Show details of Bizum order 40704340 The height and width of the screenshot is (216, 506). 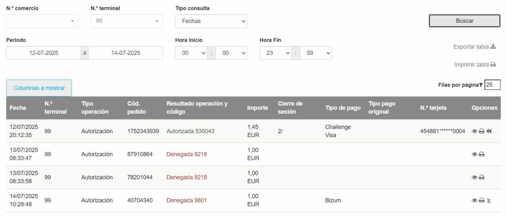tap(474, 200)
